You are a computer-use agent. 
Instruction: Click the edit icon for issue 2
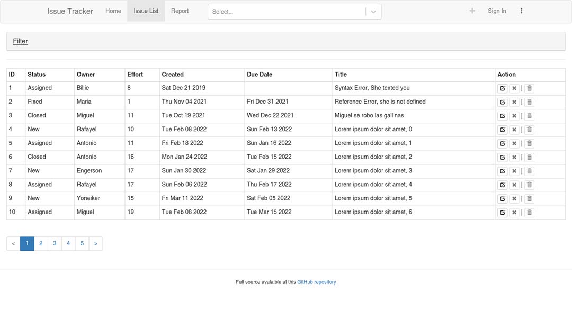coord(503,102)
